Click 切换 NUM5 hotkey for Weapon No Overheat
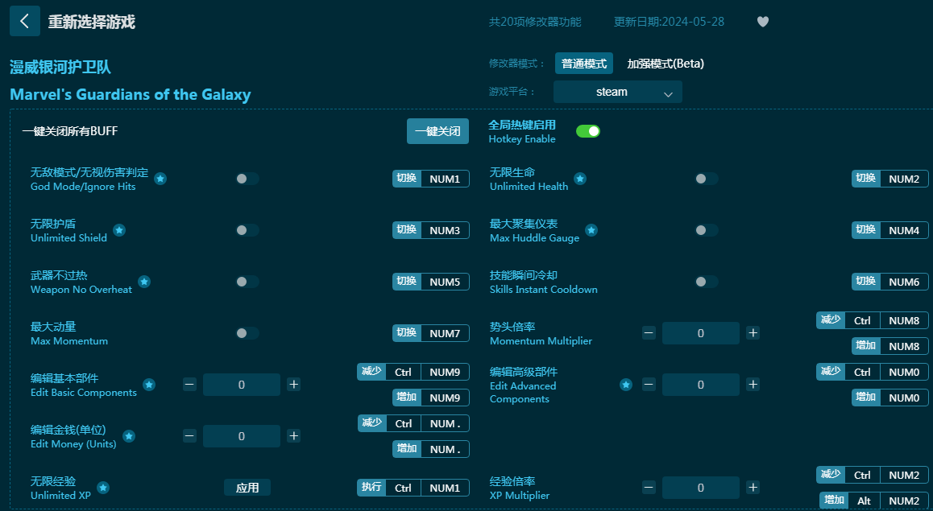Viewport: 933px width, 511px height. [431, 282]
